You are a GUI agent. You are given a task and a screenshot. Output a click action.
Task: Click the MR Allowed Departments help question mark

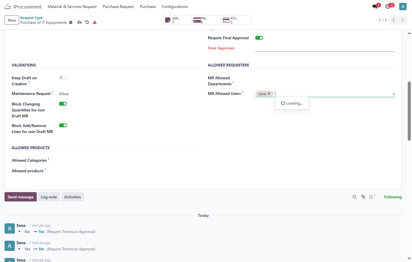(233, 83)
